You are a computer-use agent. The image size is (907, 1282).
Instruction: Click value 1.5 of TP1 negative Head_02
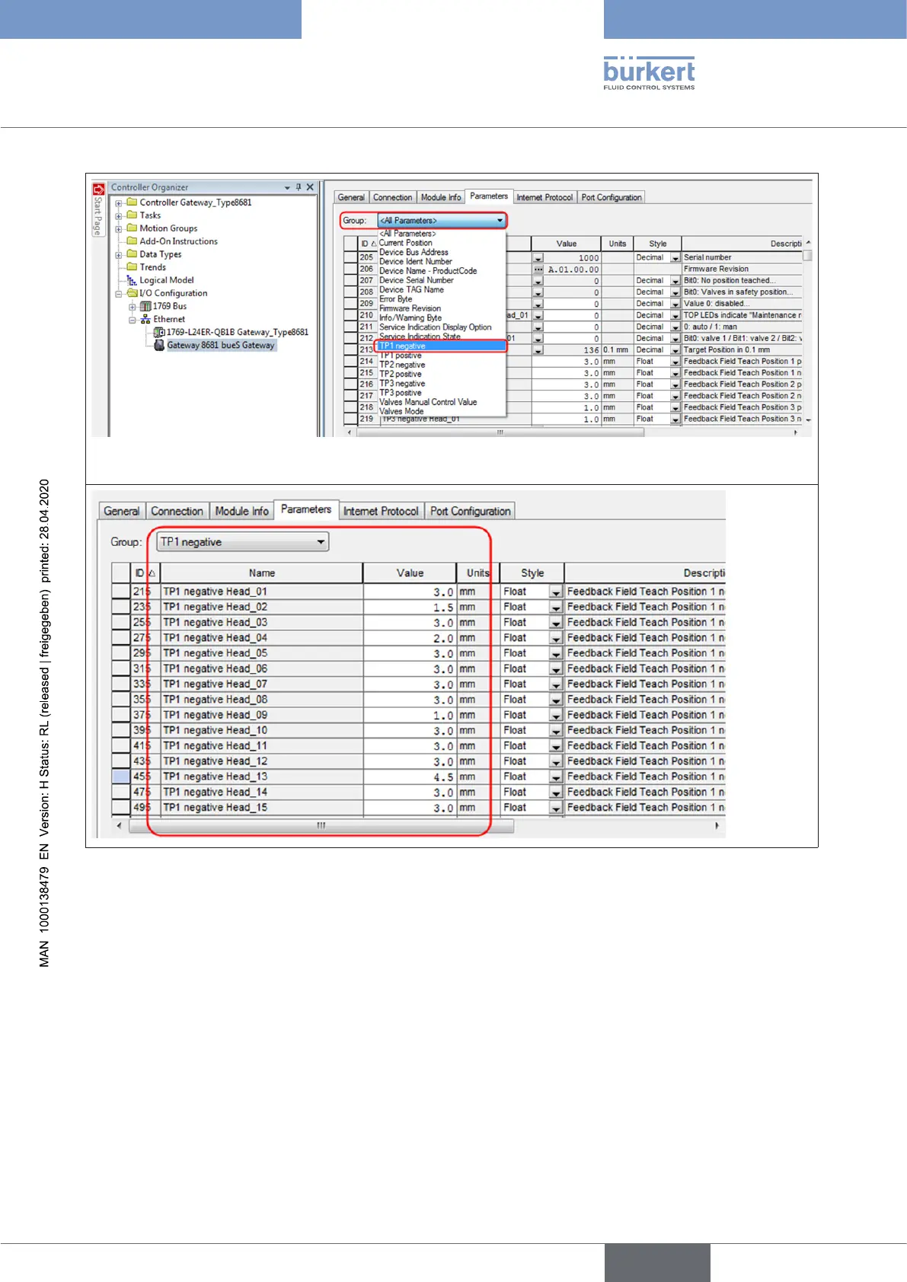410,608
